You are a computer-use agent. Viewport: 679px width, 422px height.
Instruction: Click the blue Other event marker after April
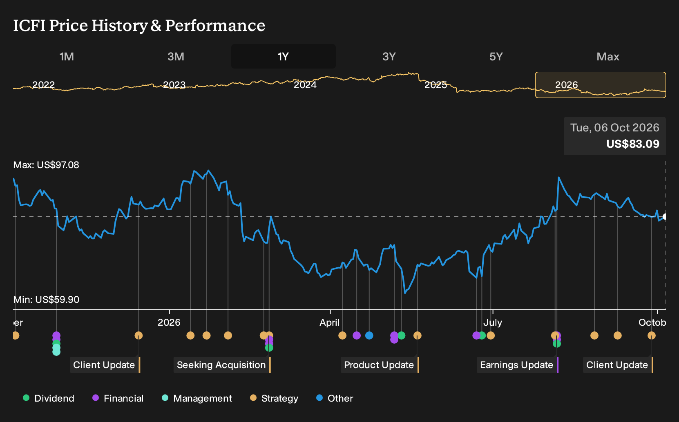point(369,335)
